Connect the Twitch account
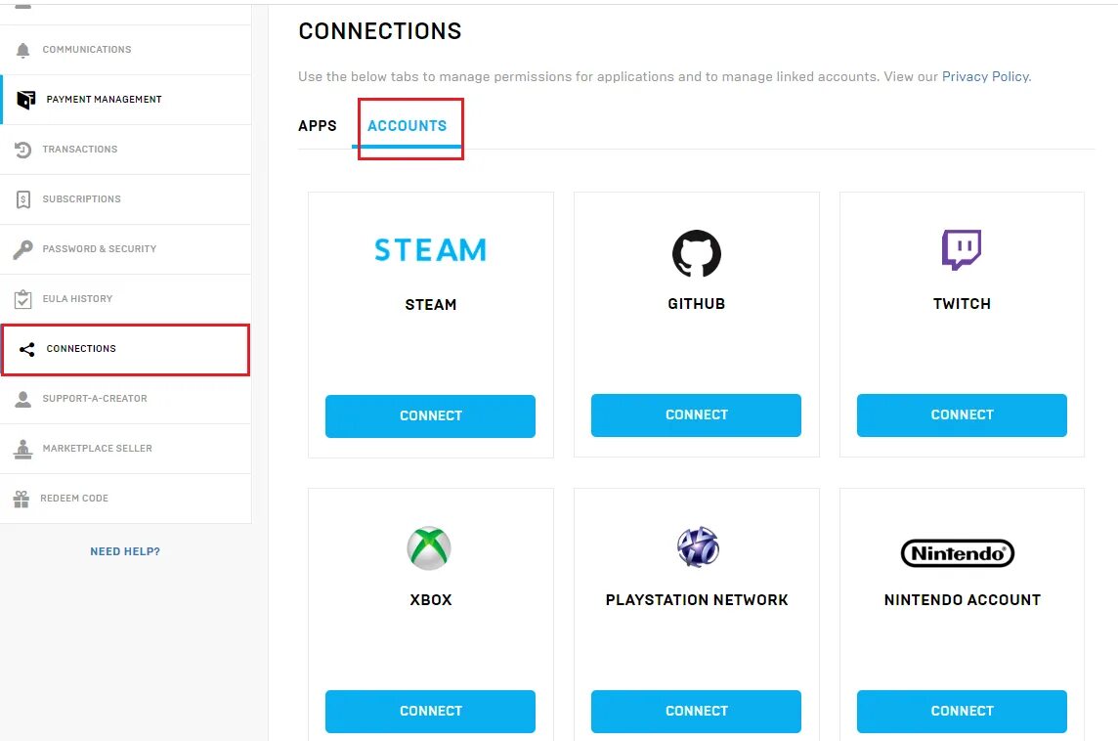The image size is (1118, 741). [x=962, y=415]
